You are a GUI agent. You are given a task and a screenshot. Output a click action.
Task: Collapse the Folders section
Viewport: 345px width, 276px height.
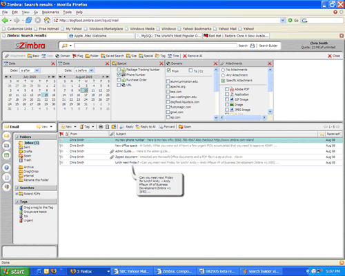pyautogui.click(x=17, y=137)
